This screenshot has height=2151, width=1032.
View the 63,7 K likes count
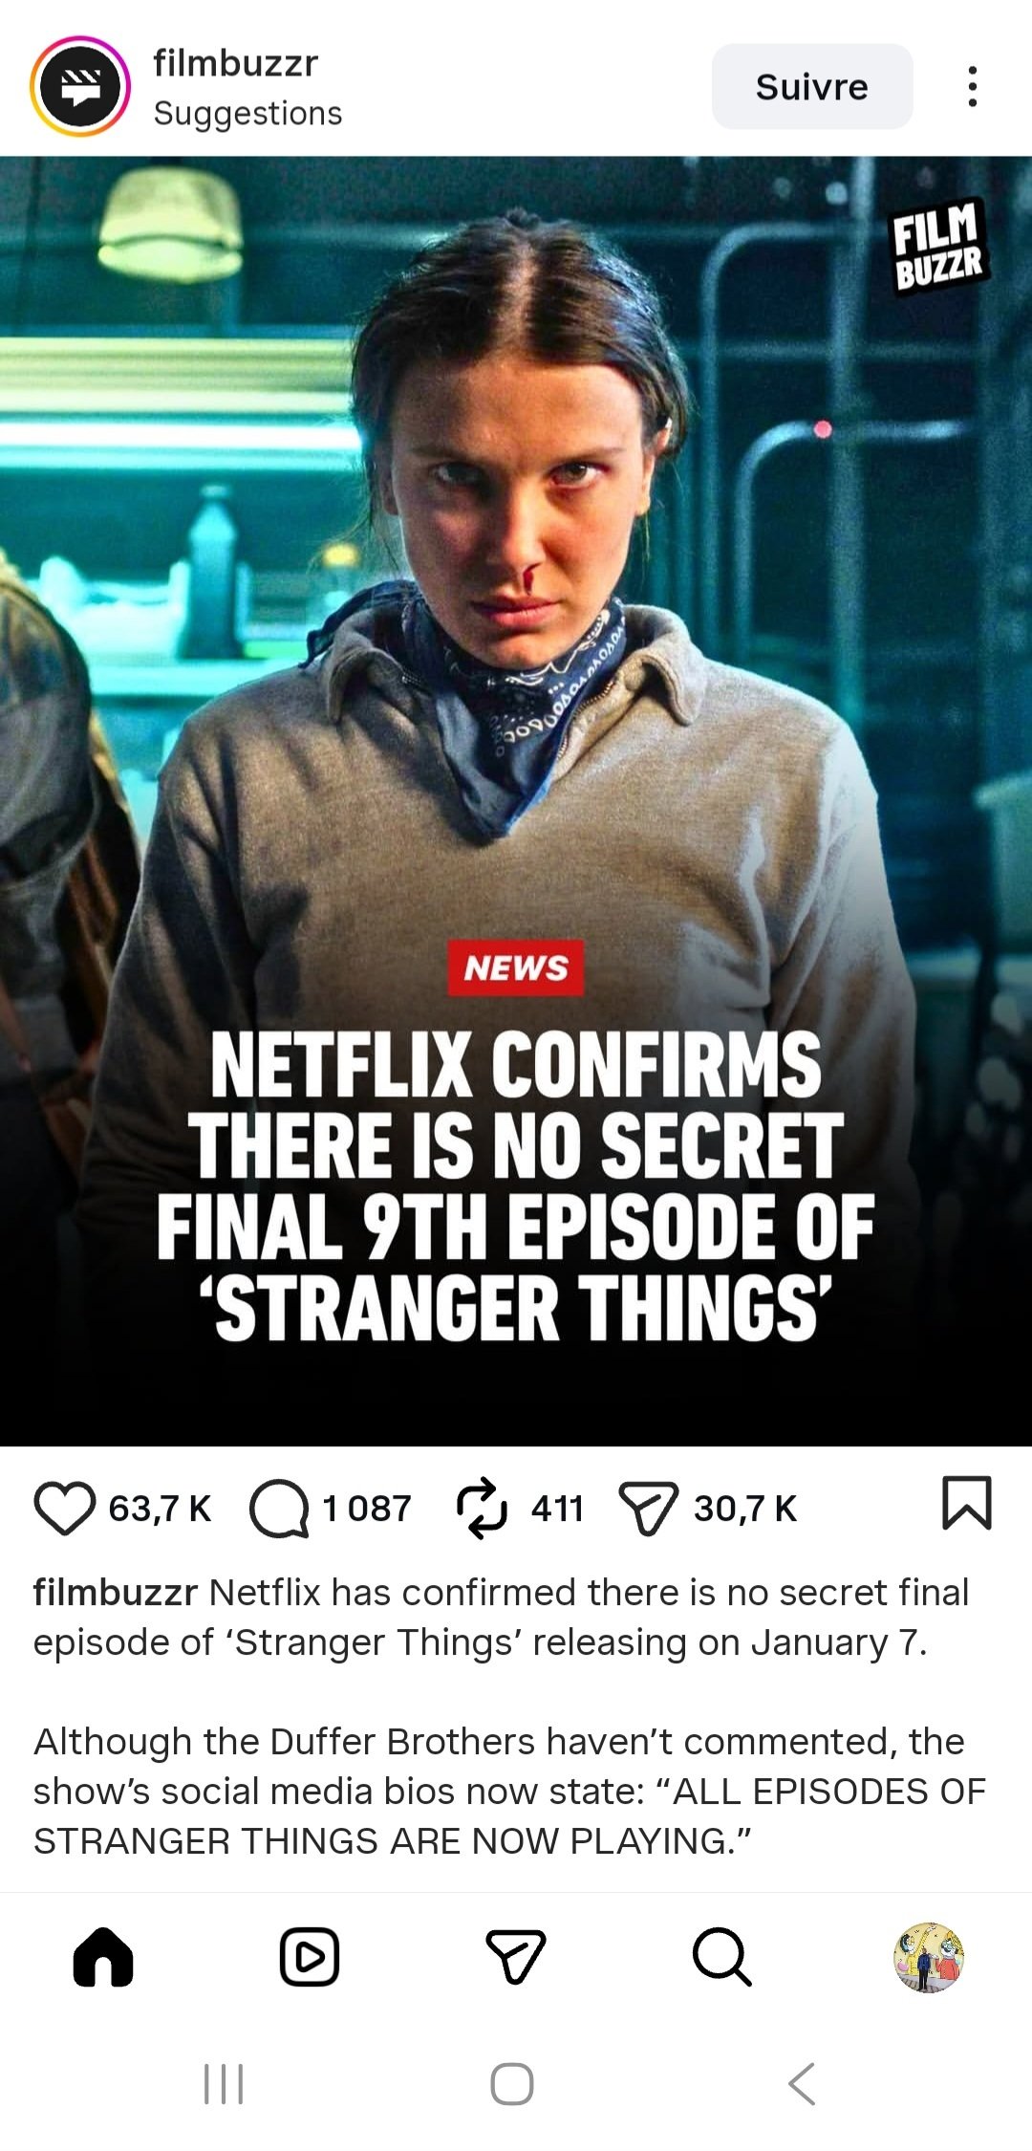(x=160, y=1509)
